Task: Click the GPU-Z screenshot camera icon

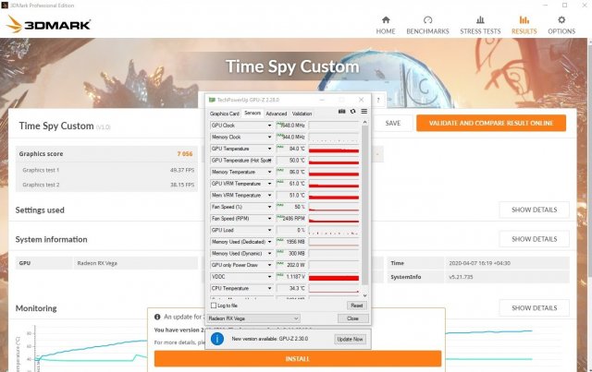Action: (341, 112)
